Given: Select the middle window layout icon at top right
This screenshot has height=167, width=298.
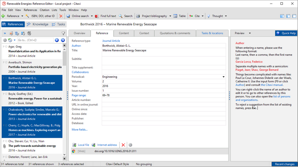Looking at the screenshot, I should point(288,16).
